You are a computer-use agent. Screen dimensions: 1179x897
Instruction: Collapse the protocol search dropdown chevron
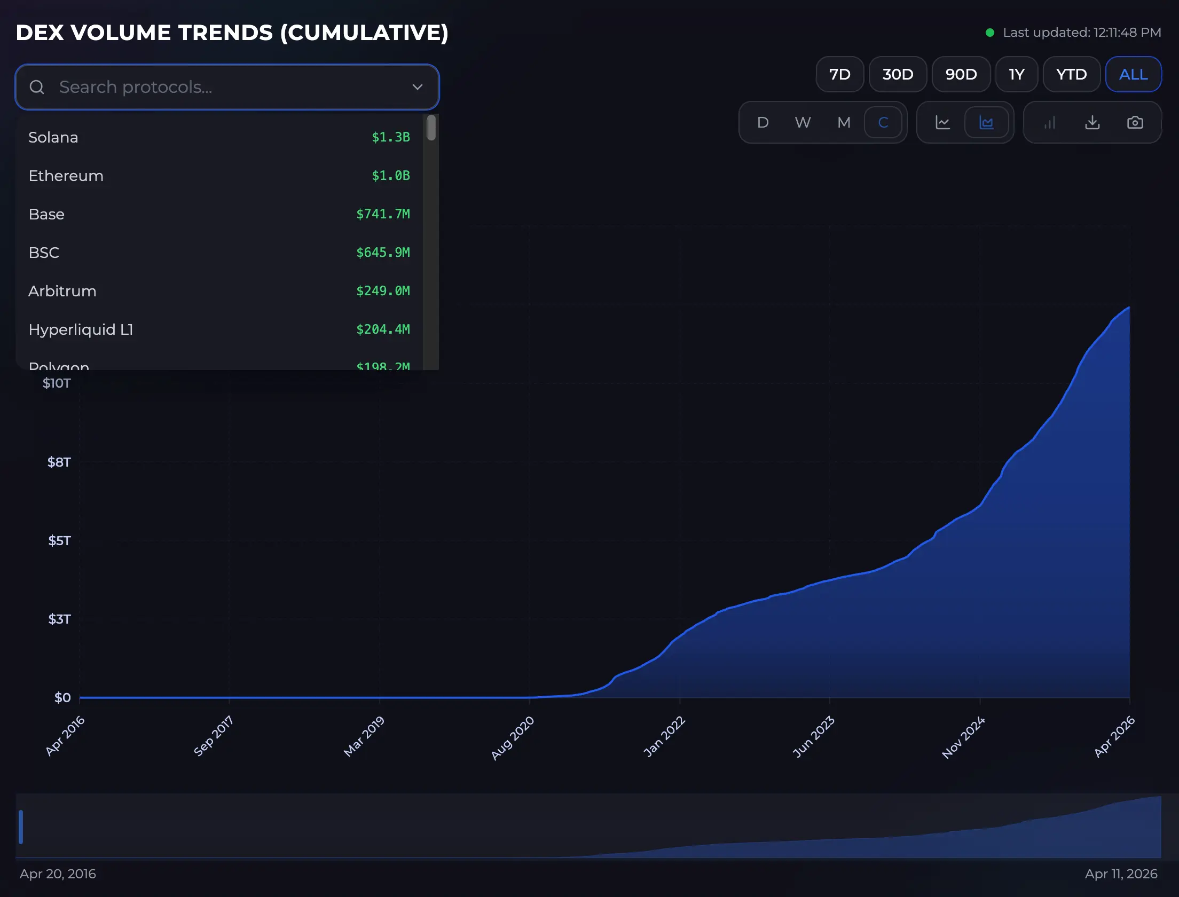coord(418,87)
